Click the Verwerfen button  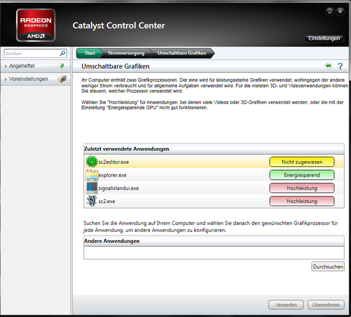click(x=286, y=305)
